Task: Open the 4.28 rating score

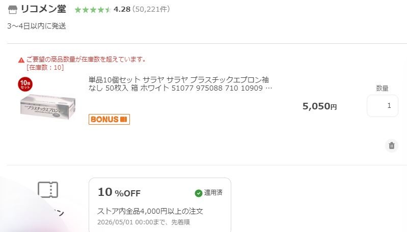Action: point(122,9)
